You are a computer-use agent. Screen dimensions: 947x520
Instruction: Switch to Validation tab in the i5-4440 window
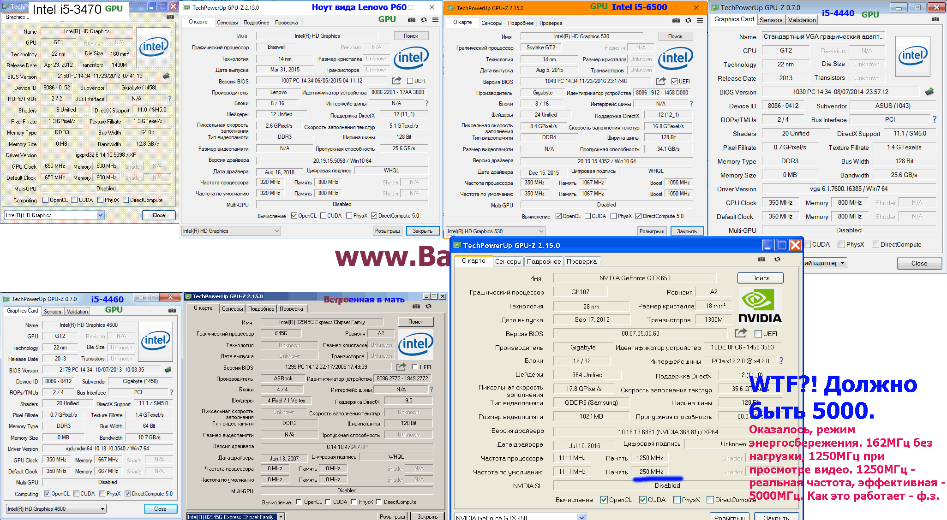point(802,20)
